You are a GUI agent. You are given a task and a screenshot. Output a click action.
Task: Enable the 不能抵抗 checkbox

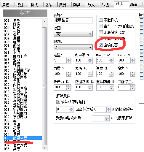click(101, 20)
